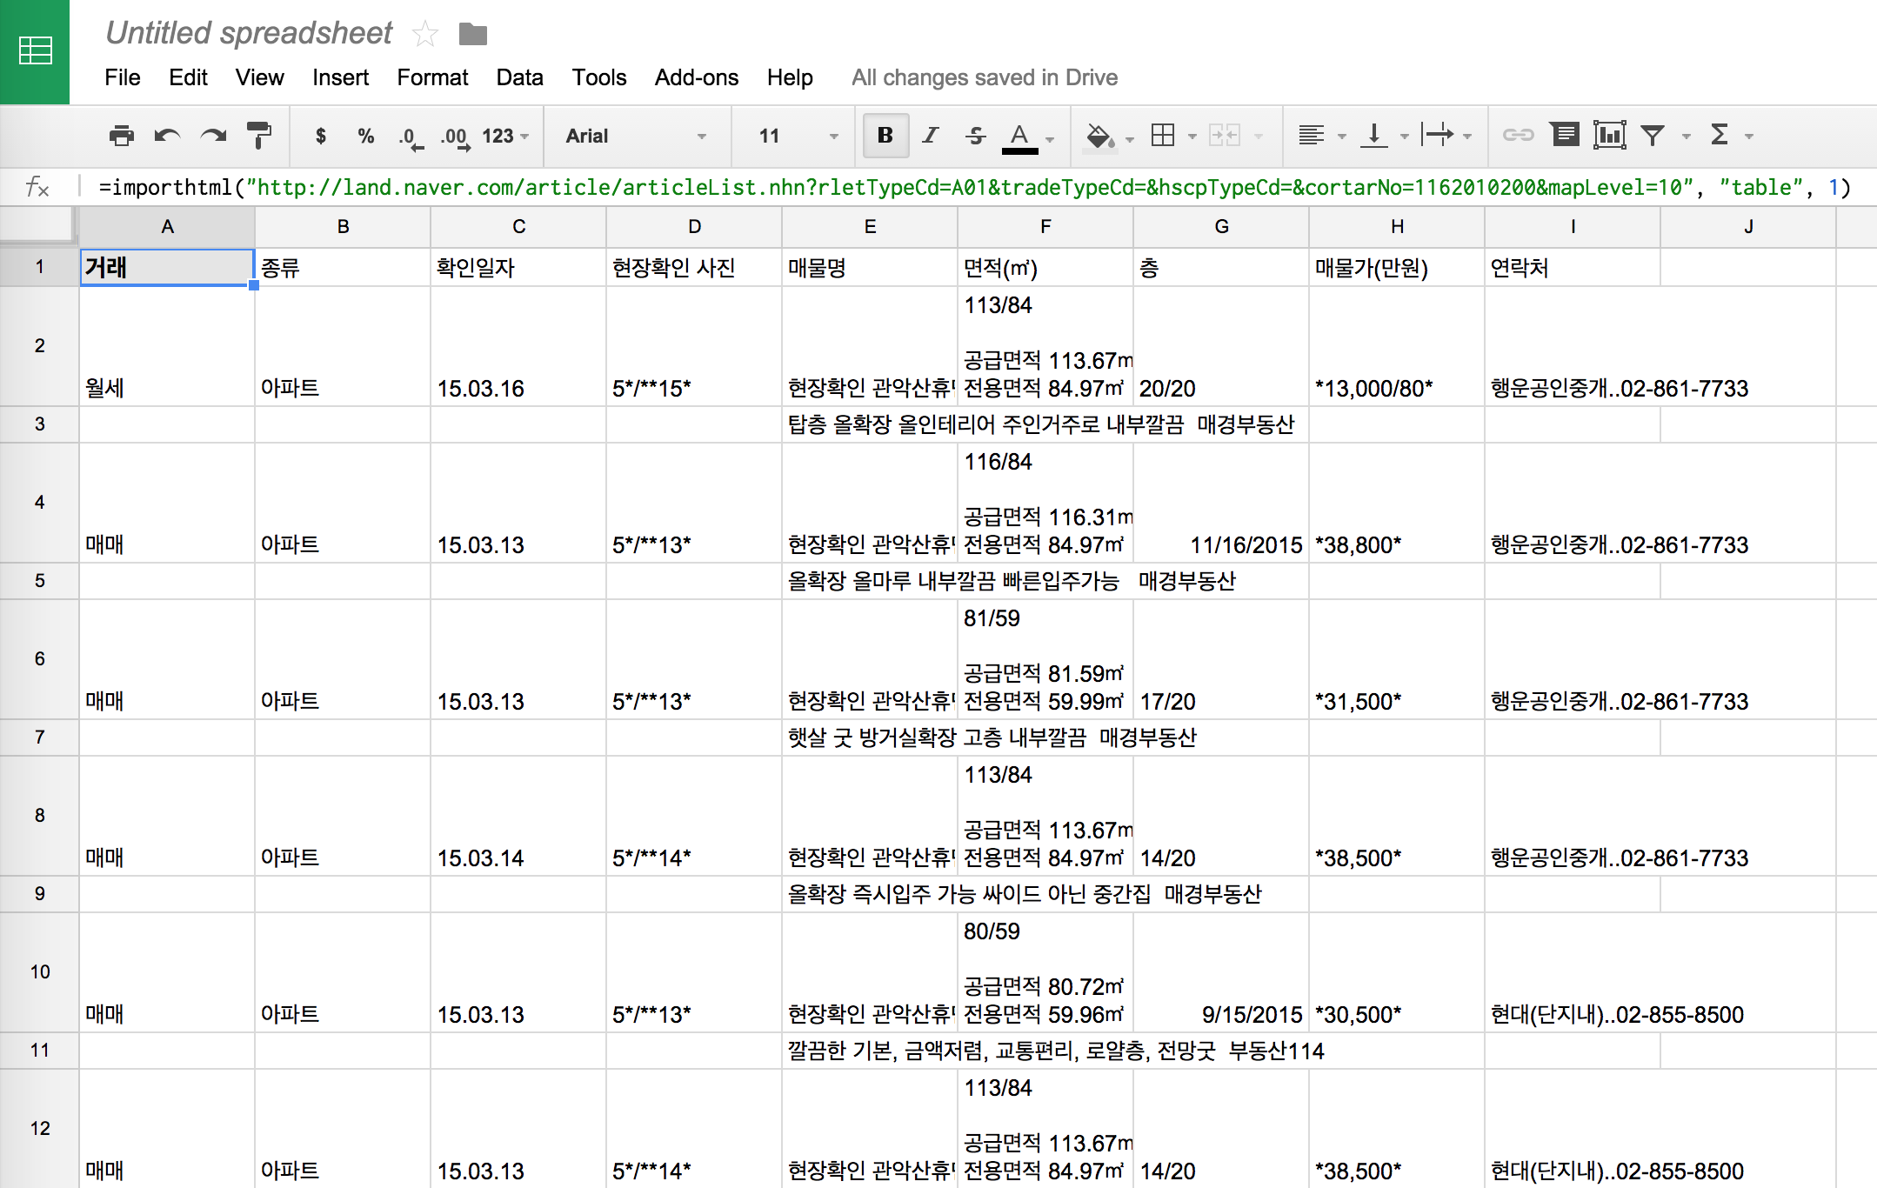Expand the 123 number format dropdown
This screenshot has height=1188, width=1877.
point(505,136)
